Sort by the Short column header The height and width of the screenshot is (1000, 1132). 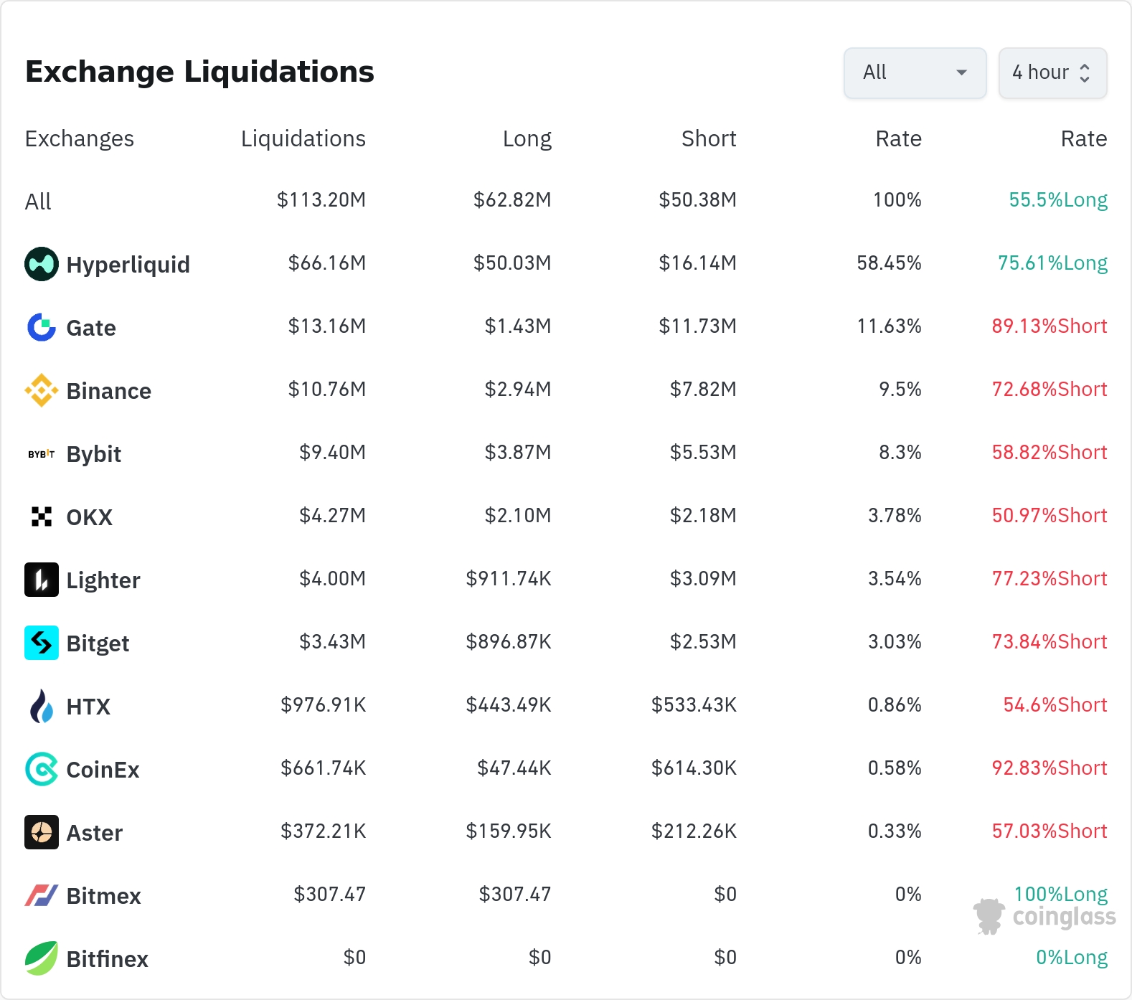click(708, 138)
